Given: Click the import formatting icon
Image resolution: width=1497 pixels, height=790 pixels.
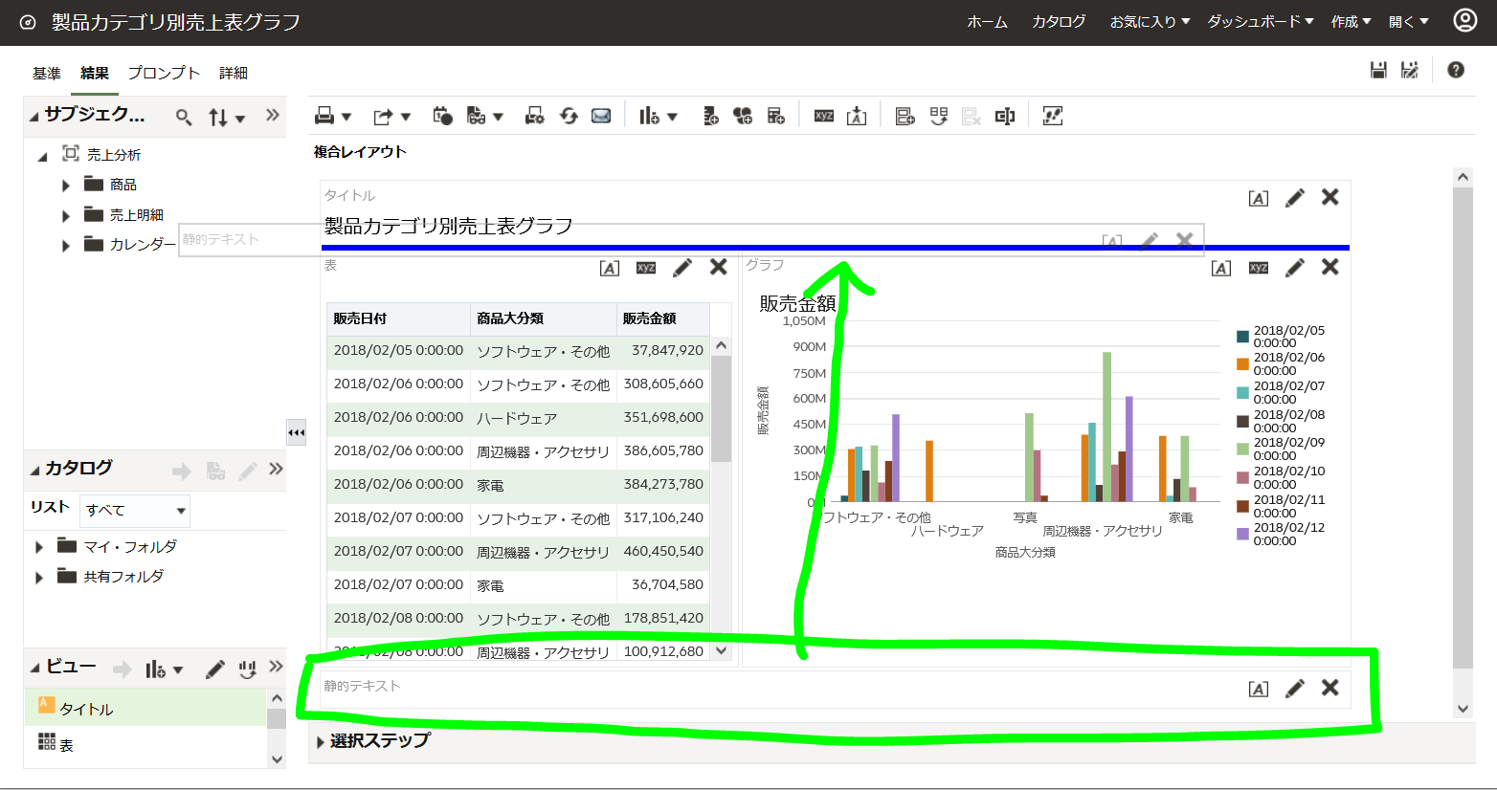Looking at the screenshot, I should (857, 116).
